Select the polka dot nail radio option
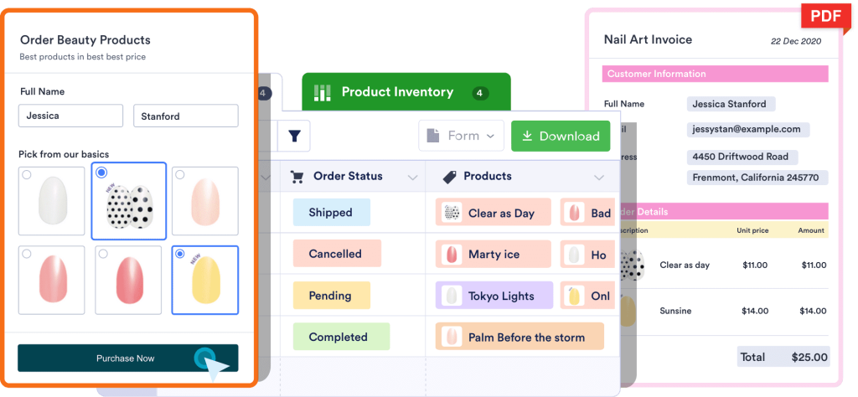The image size is (858, 397). (x=101, y=173)
